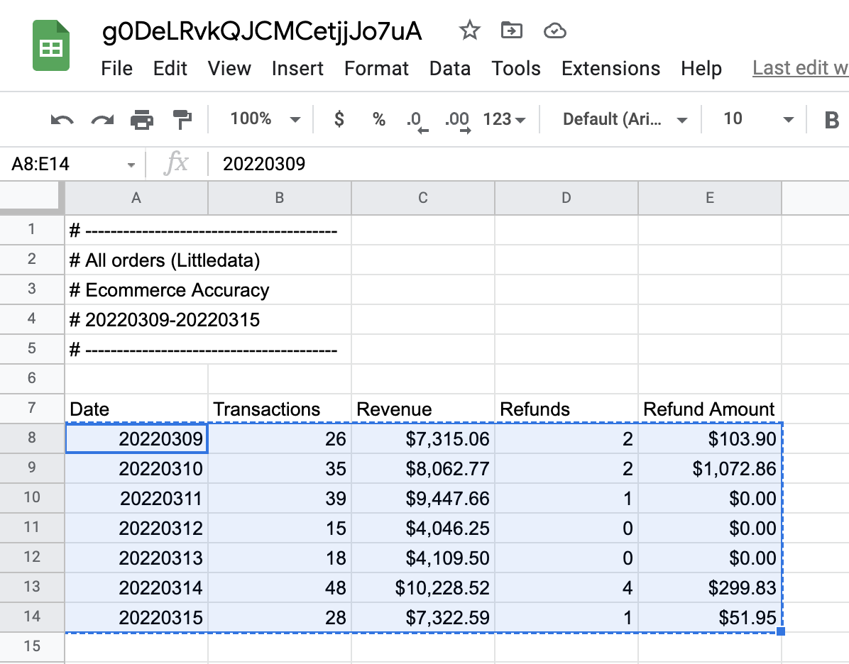Click the Google Sheets home icon
Screen dimensions: 849x664
click(x=51, y=46)
